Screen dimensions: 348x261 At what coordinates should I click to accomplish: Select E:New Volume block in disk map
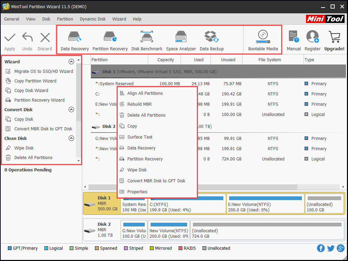click(265, 204)
